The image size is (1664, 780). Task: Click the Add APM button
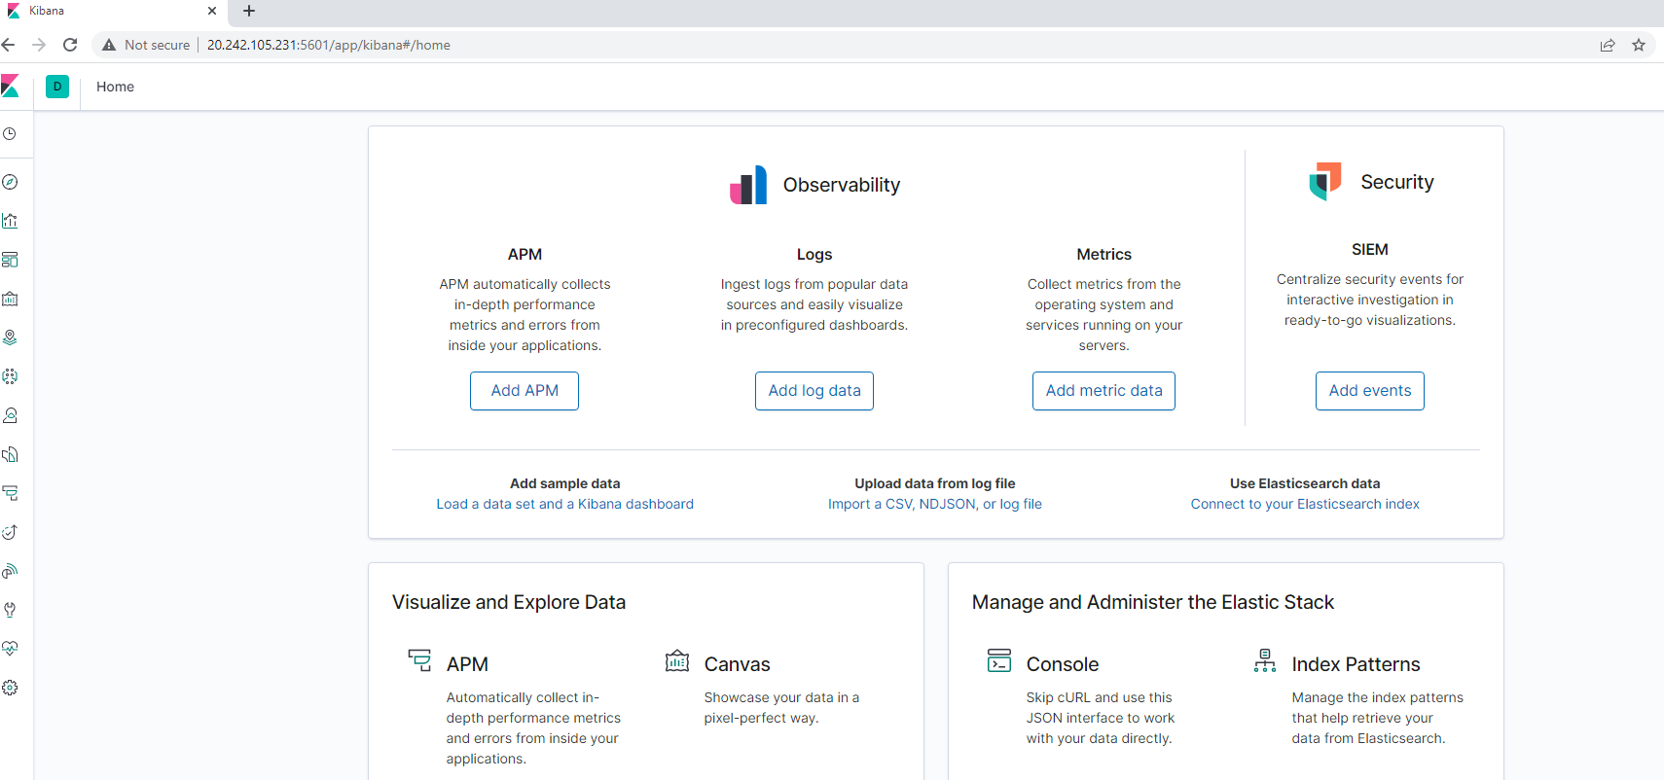[x=525, y=391]
